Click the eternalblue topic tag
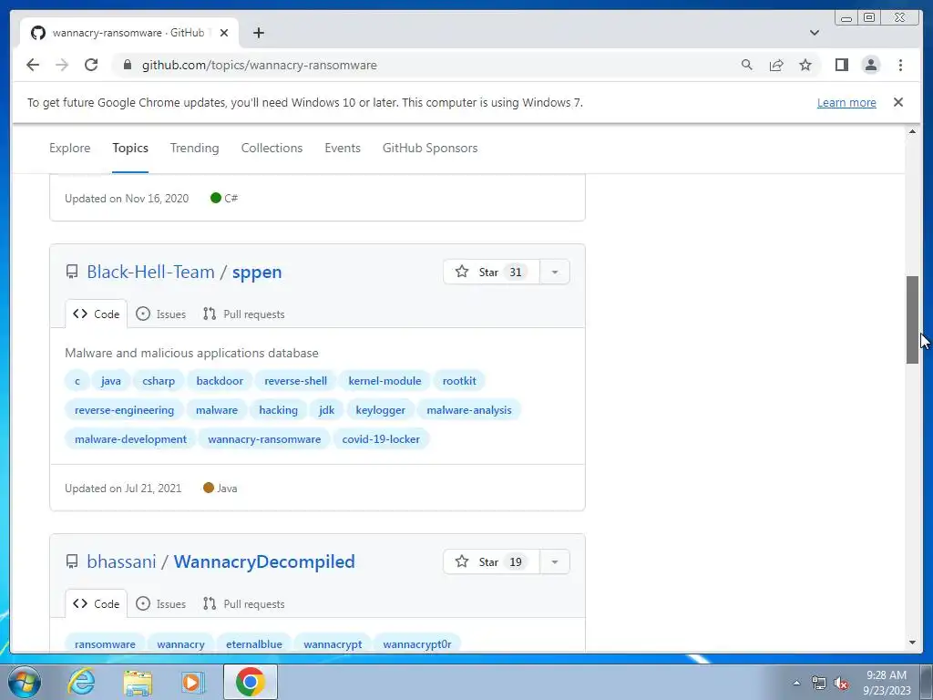The image size is (933, 700). [x=254, y=644]
